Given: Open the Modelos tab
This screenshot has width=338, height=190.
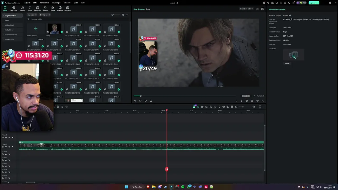Looking at the screenshot, I should [68, 9].
